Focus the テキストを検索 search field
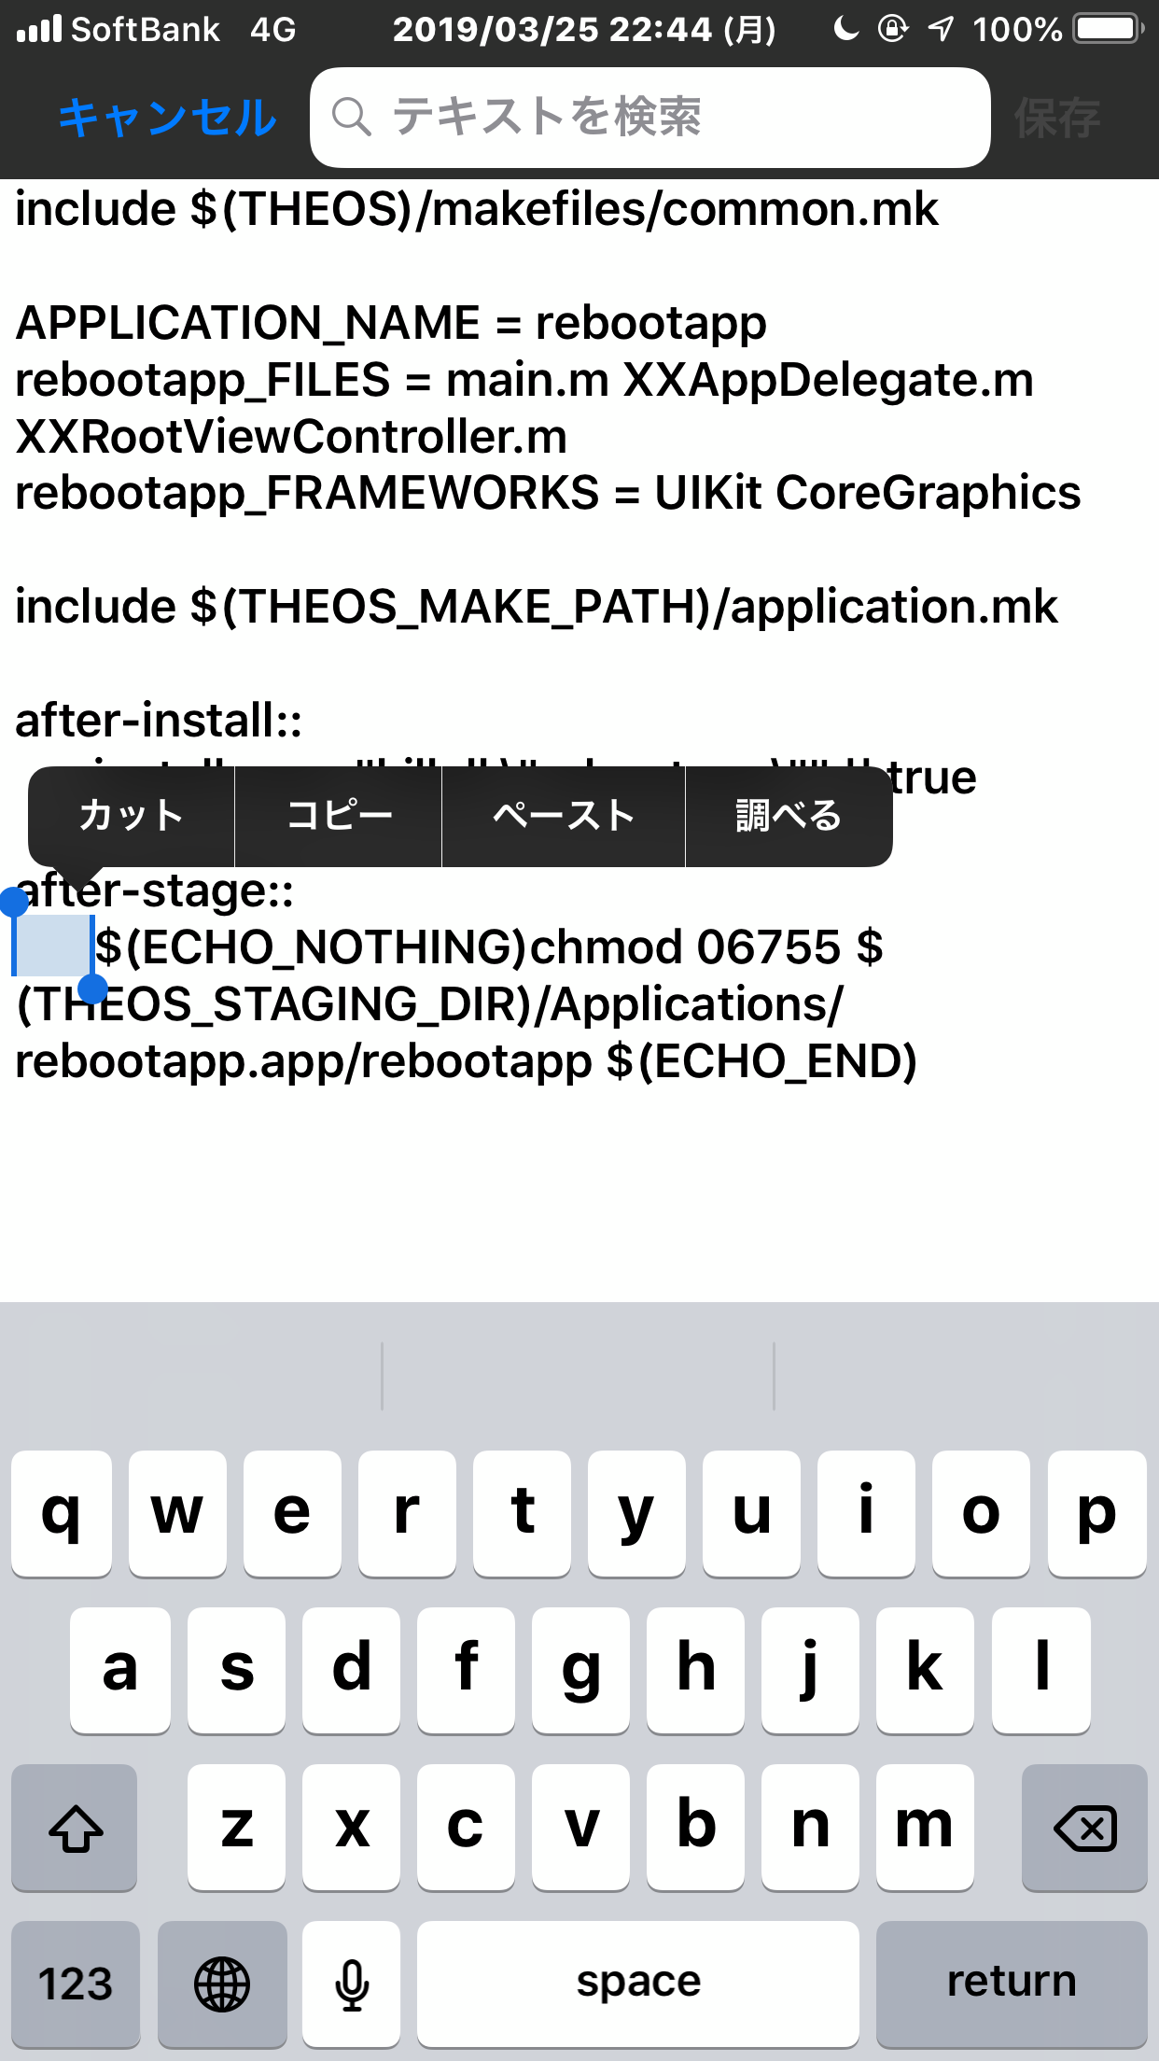Image resolution: width=1159 pixels, height=2061 pixels. (x=649, y=118)
